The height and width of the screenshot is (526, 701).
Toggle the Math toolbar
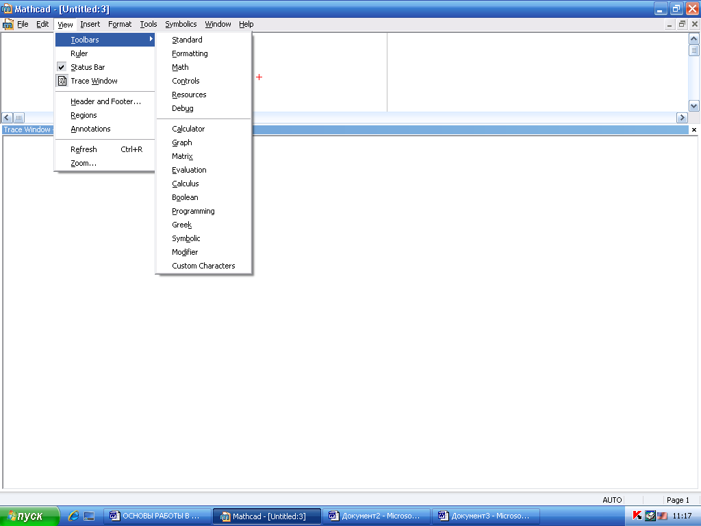204,67
